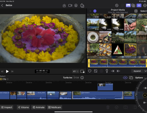Image resolution: width=147 pixels, height=113 pixels.
Task: Select the Media_0085 timeline clip
Action: tap(37, 95)
